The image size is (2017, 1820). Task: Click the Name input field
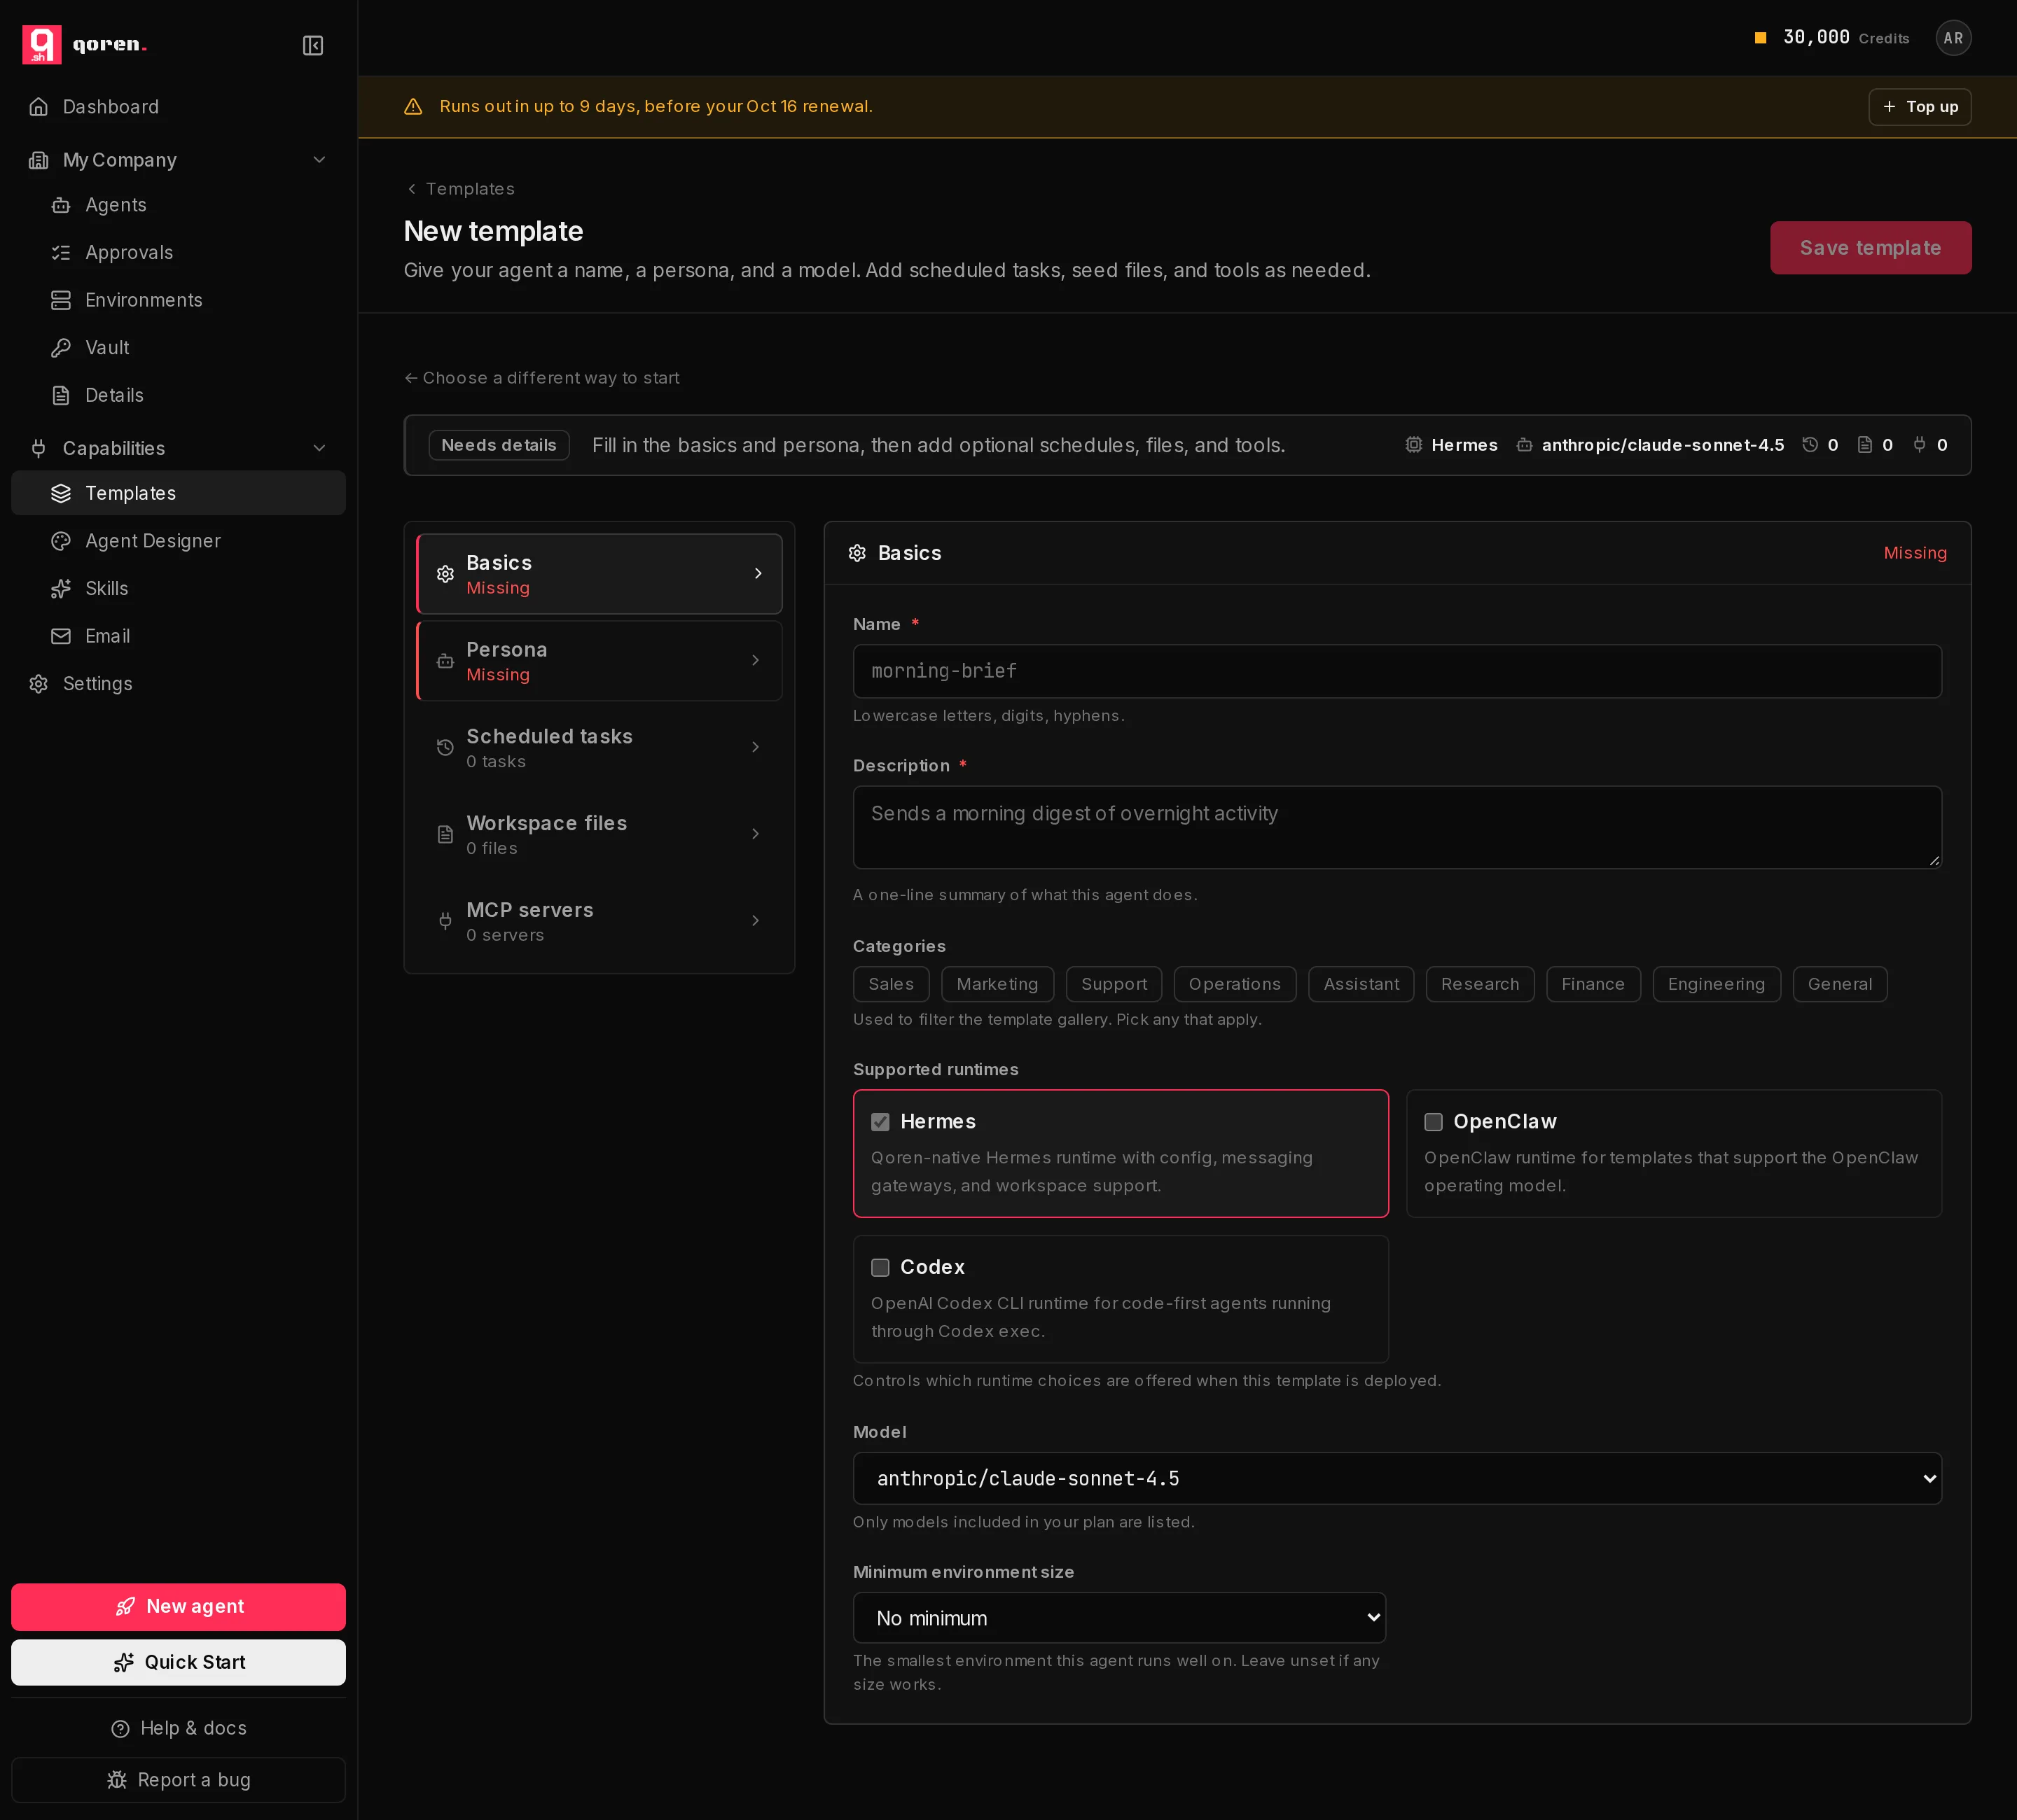(x=1398, y=671)
